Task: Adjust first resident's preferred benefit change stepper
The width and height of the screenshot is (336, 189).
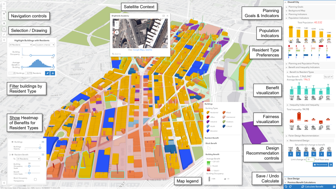Action: [x=291, y=154]
